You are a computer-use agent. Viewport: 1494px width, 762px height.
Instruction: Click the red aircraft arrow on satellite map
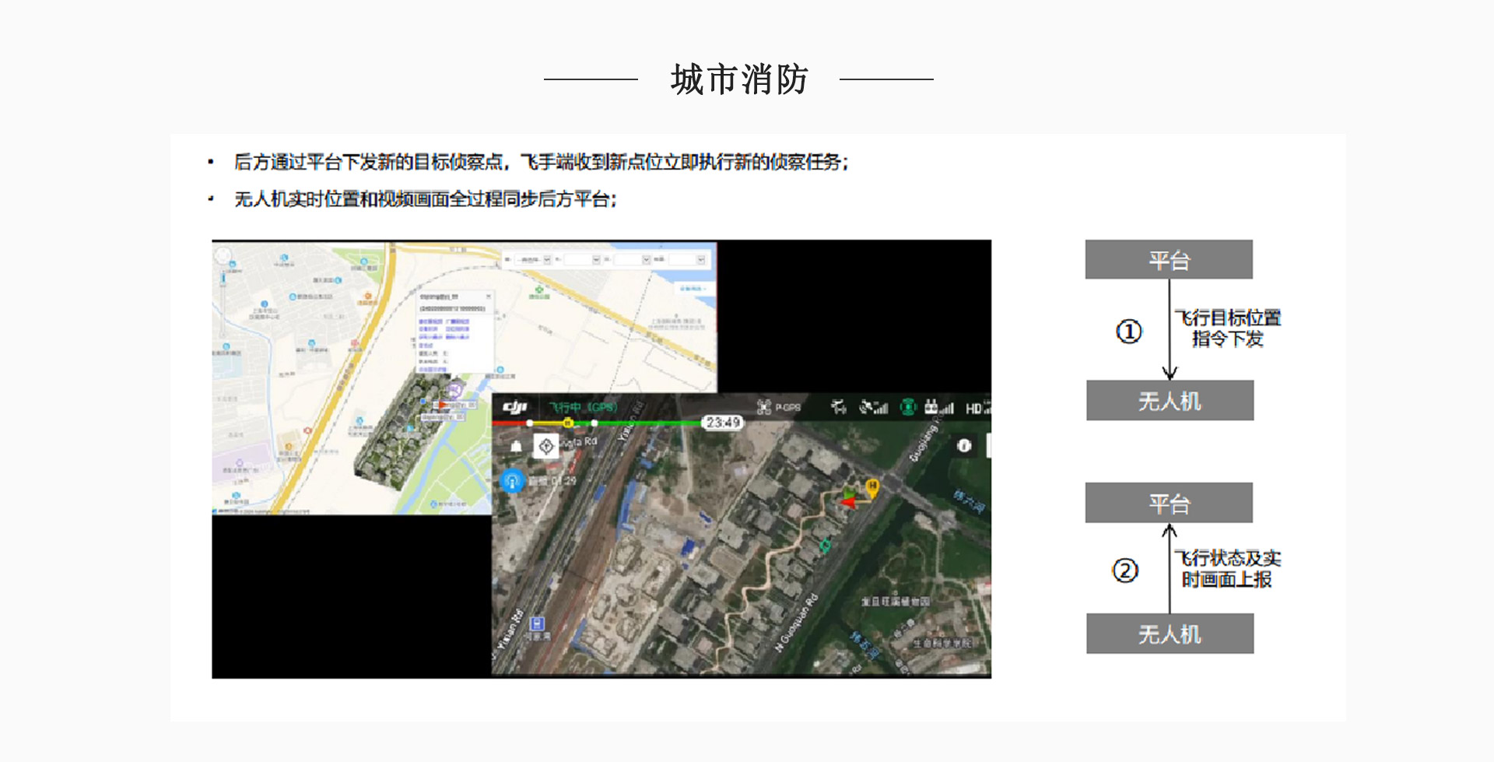pyautogui.click(x=848, y=503)
